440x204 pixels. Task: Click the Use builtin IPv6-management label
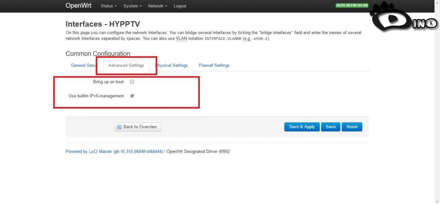pos(96,96)
